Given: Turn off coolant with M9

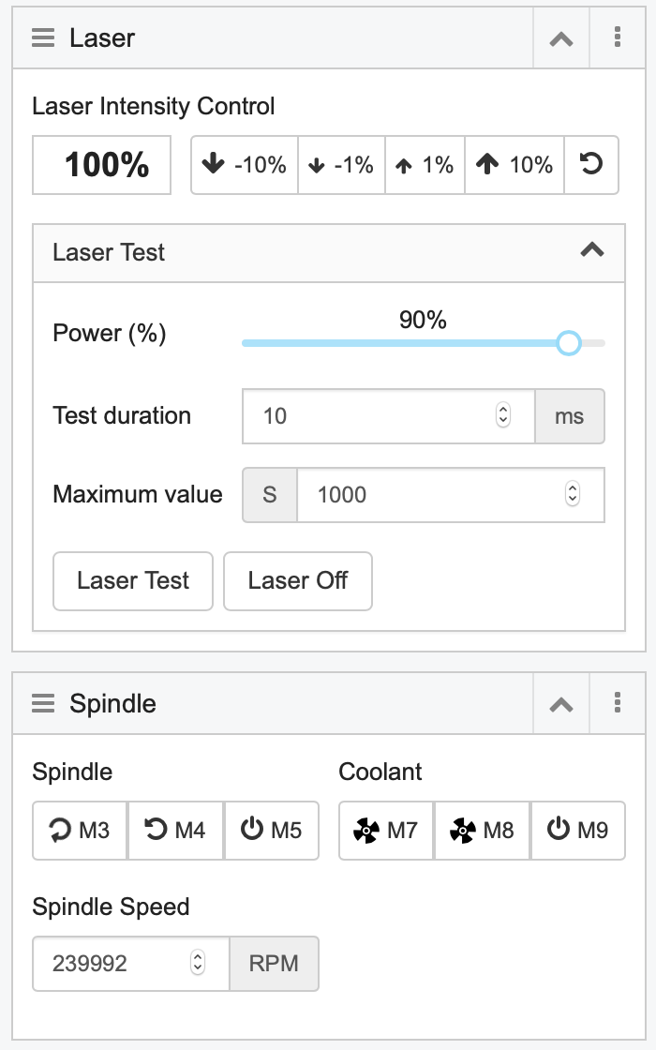Looking at the screenshot, I should [578, 831].
